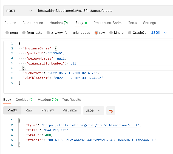173x154 pixels.
Task: Click the 400 status value in response
Action: tap(48, 135)
